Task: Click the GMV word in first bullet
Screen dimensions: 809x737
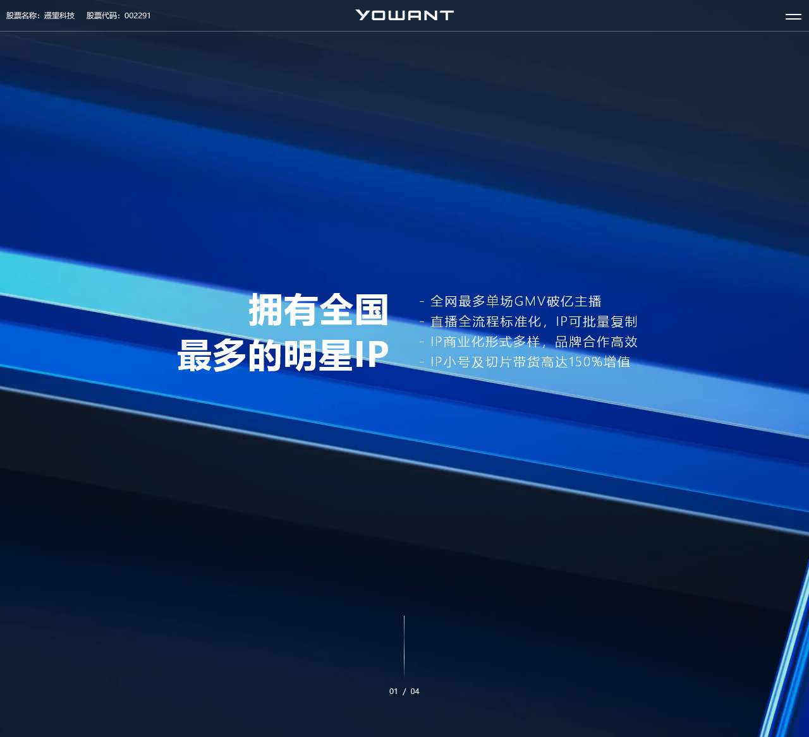Action: pyautogui.click(x=530, y=301)
